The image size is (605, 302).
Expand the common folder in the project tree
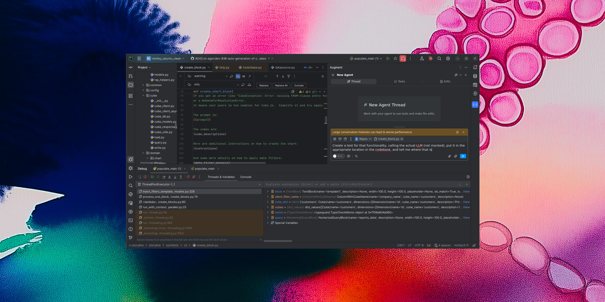coord(143,85)
